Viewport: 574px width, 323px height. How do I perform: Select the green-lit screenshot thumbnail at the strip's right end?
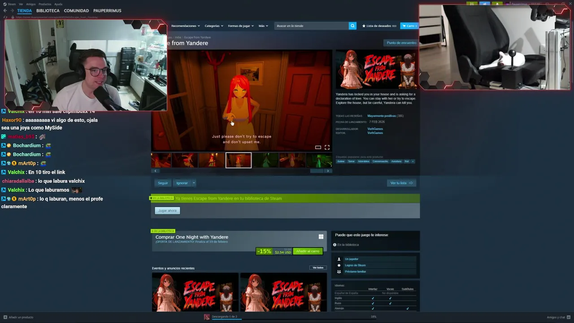tap(319, 160)
